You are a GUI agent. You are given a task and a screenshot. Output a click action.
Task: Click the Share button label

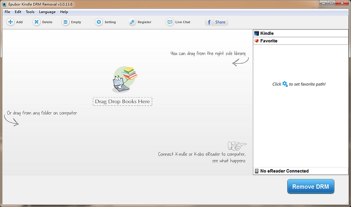[220, 22]
